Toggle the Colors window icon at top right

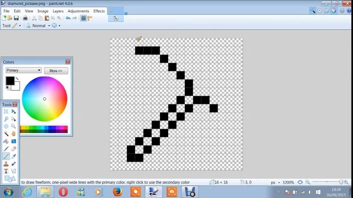coord(333,10)
